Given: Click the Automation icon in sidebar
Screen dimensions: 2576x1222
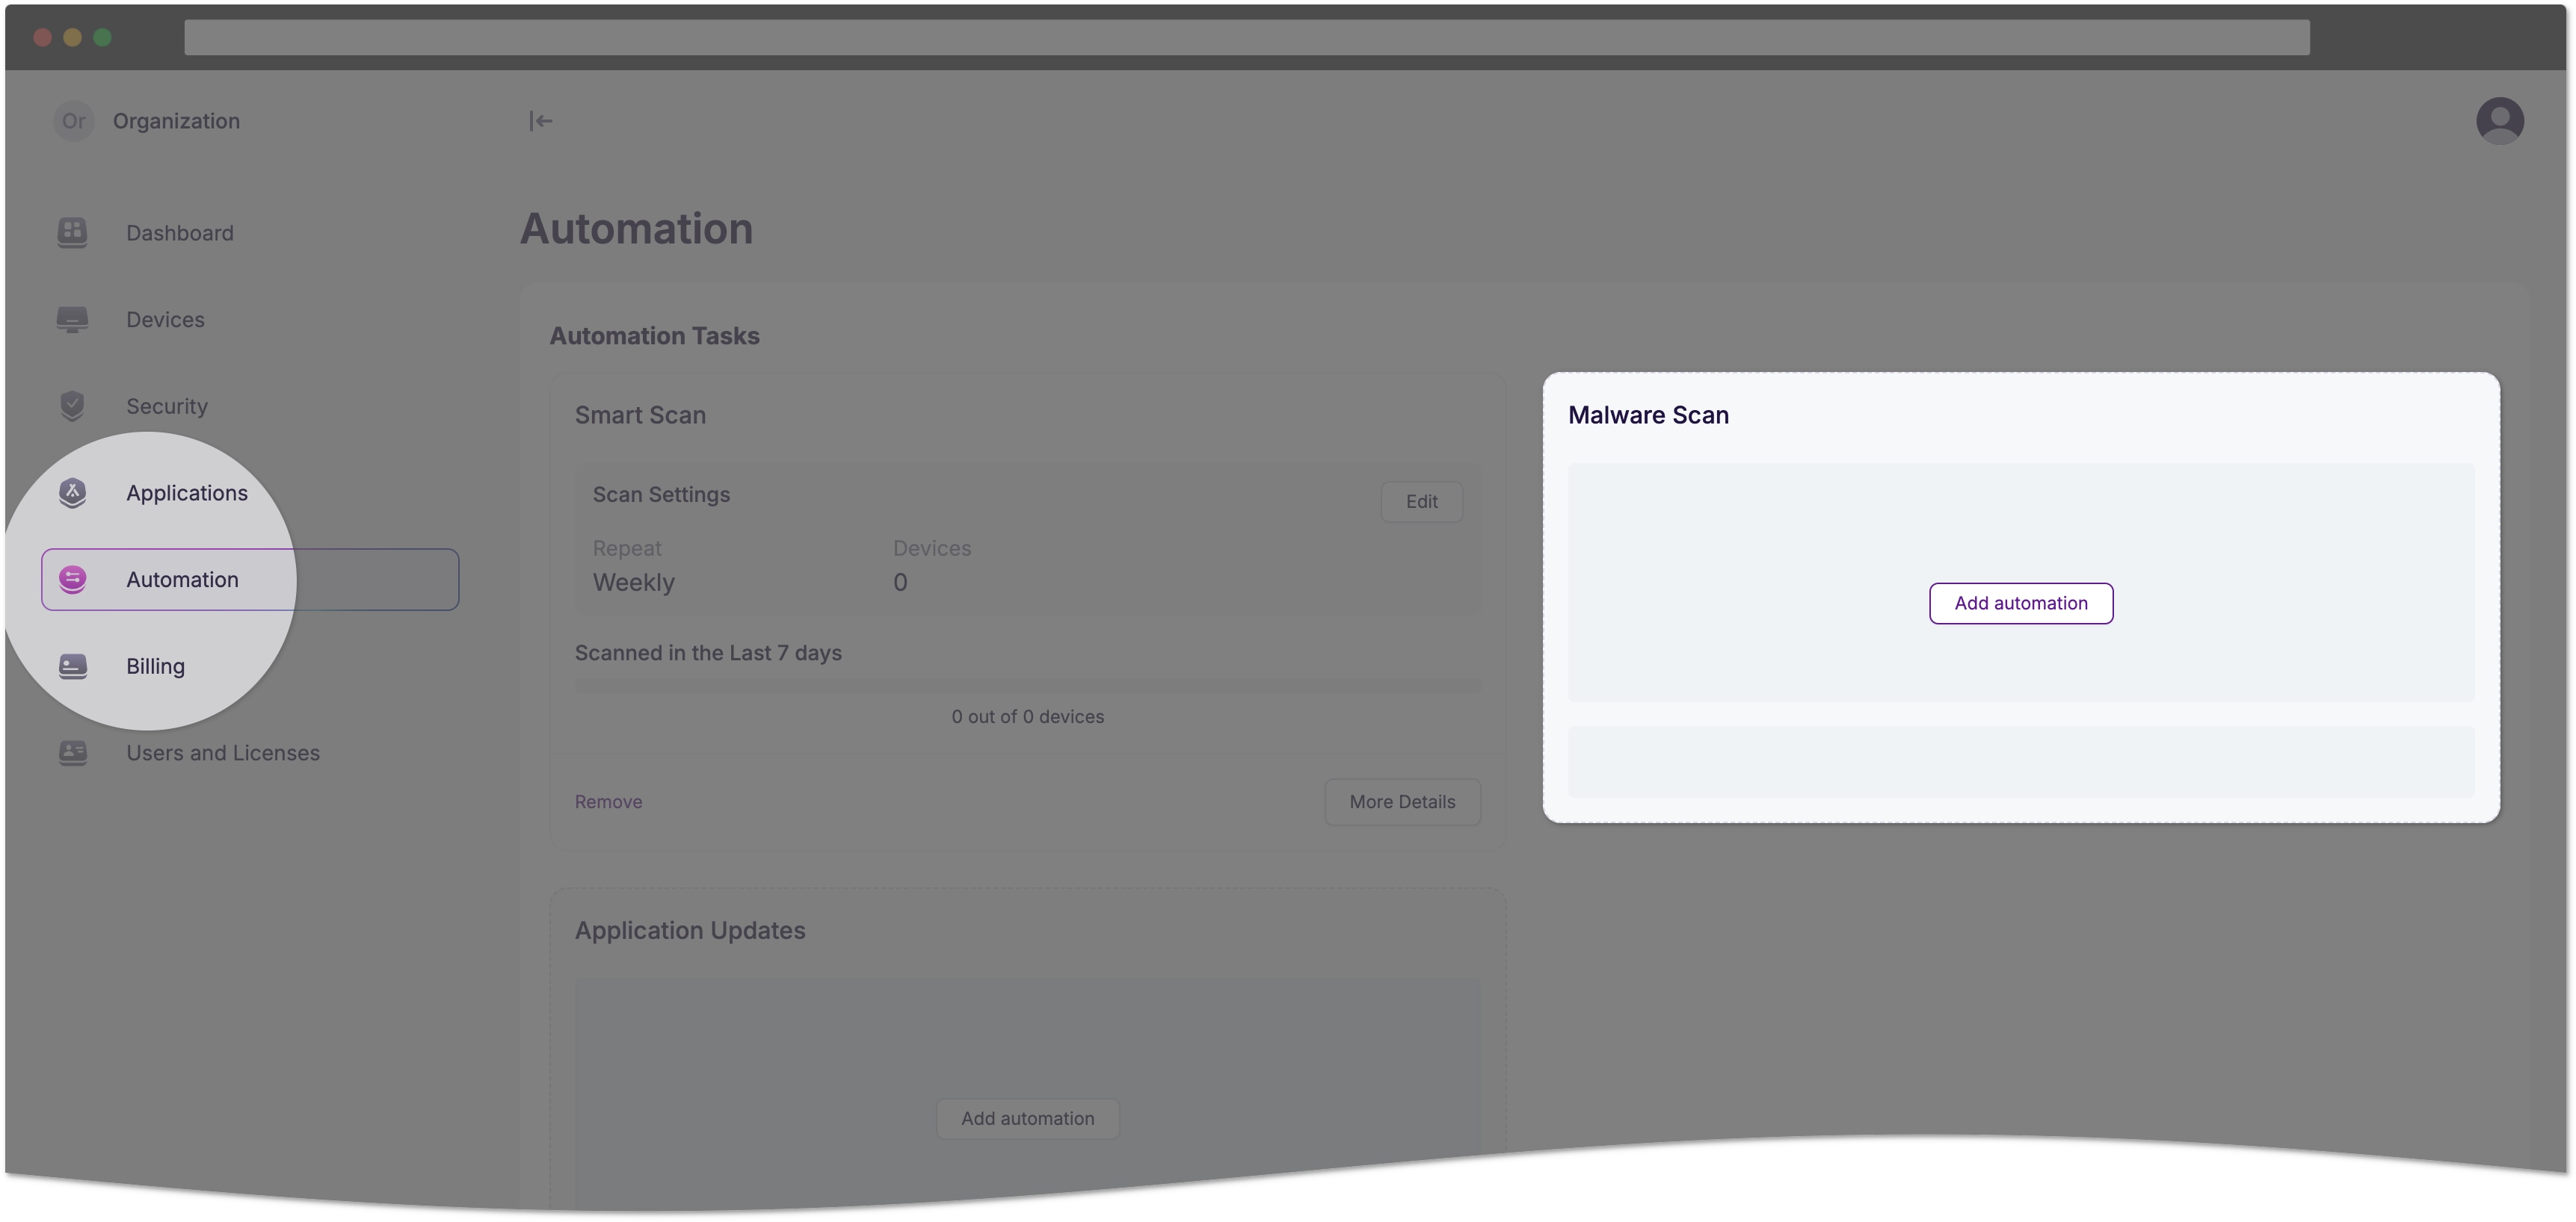Looking at the screenshot, I should [74, 578].
